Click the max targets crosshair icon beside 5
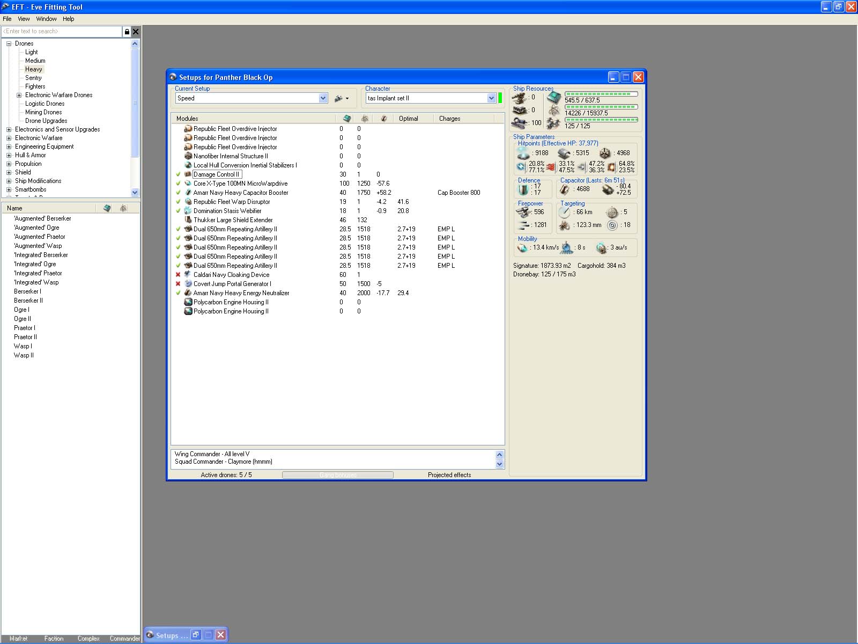 (x=612, y=212)
